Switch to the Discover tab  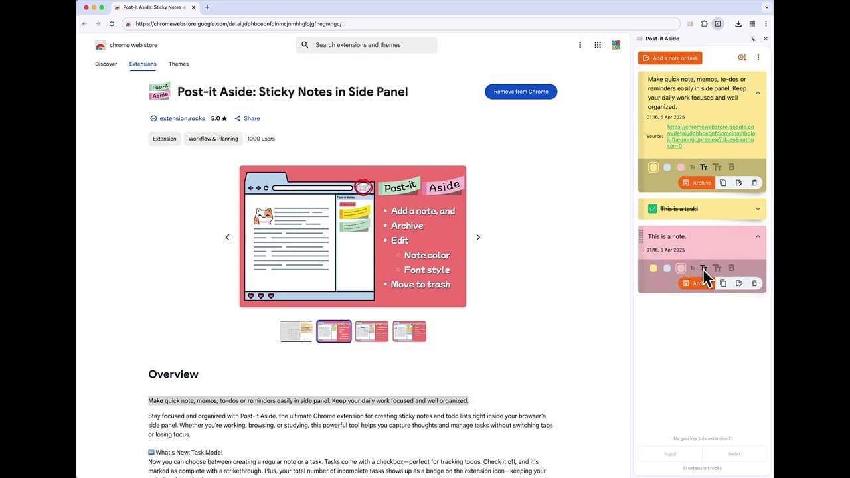tap(106, 64)
